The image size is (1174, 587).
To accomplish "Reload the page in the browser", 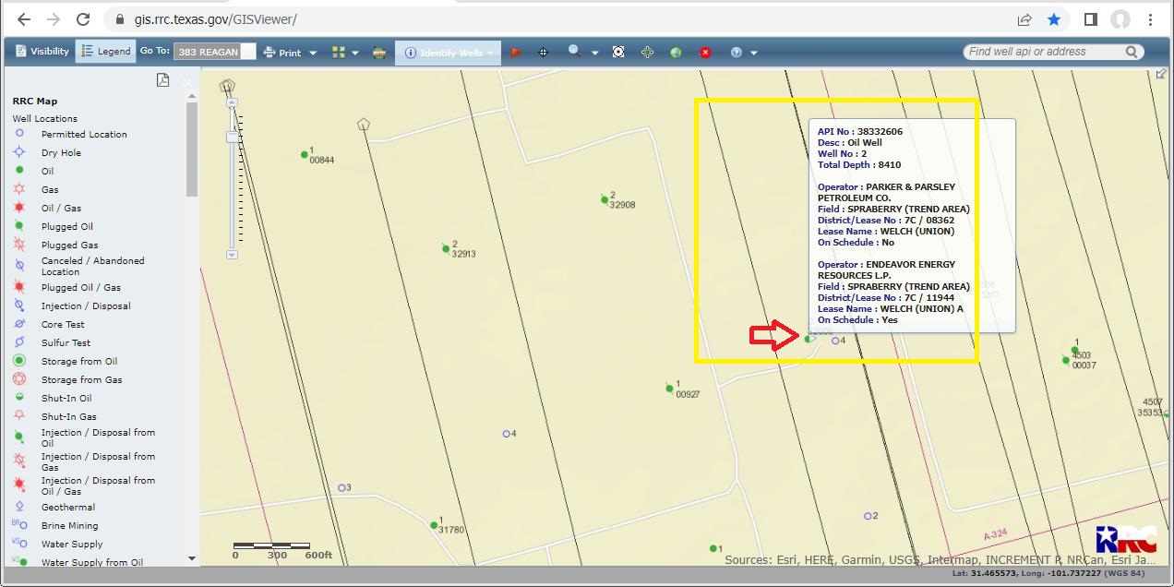I will coord(83,19).
